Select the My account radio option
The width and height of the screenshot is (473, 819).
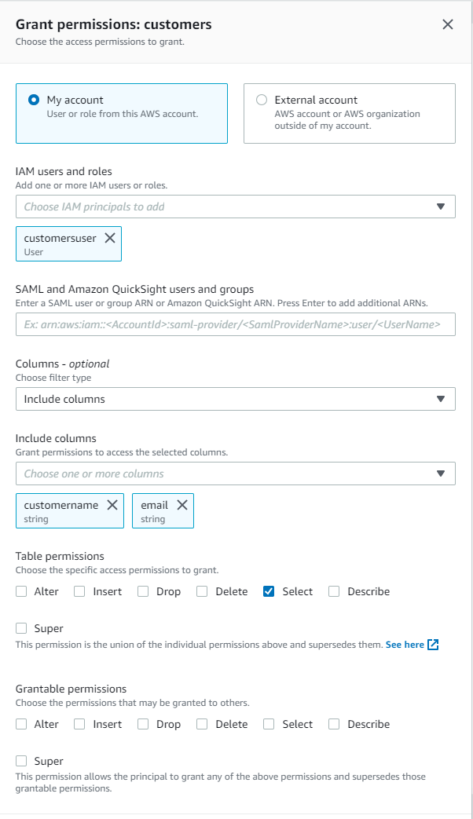pos(34,100)
